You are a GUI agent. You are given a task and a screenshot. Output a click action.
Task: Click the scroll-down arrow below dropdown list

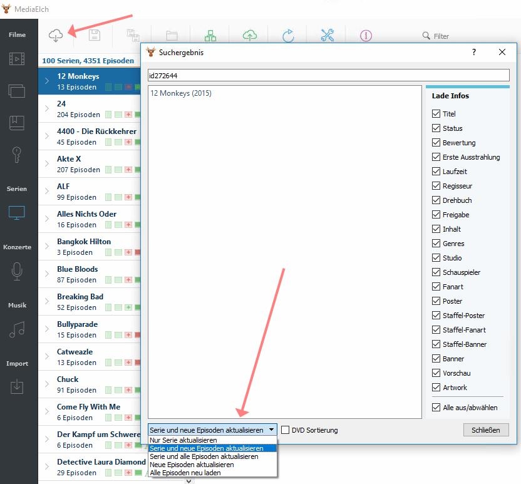click(x=188, y=481)
